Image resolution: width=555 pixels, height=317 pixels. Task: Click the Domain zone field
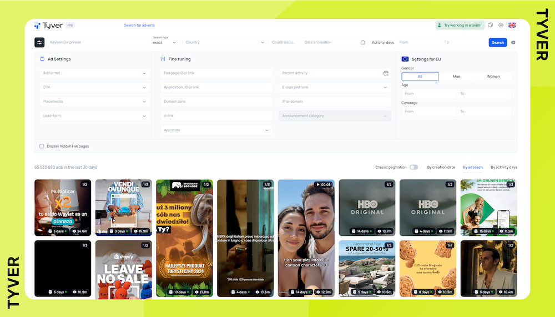pyautogui.click(x=216, y=102)
